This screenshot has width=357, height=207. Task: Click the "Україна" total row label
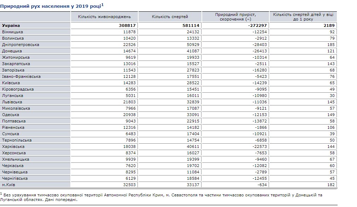(x=11, y=25)
